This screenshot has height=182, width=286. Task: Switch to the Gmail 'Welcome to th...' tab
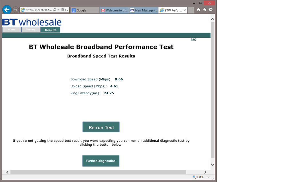(114, 10)
